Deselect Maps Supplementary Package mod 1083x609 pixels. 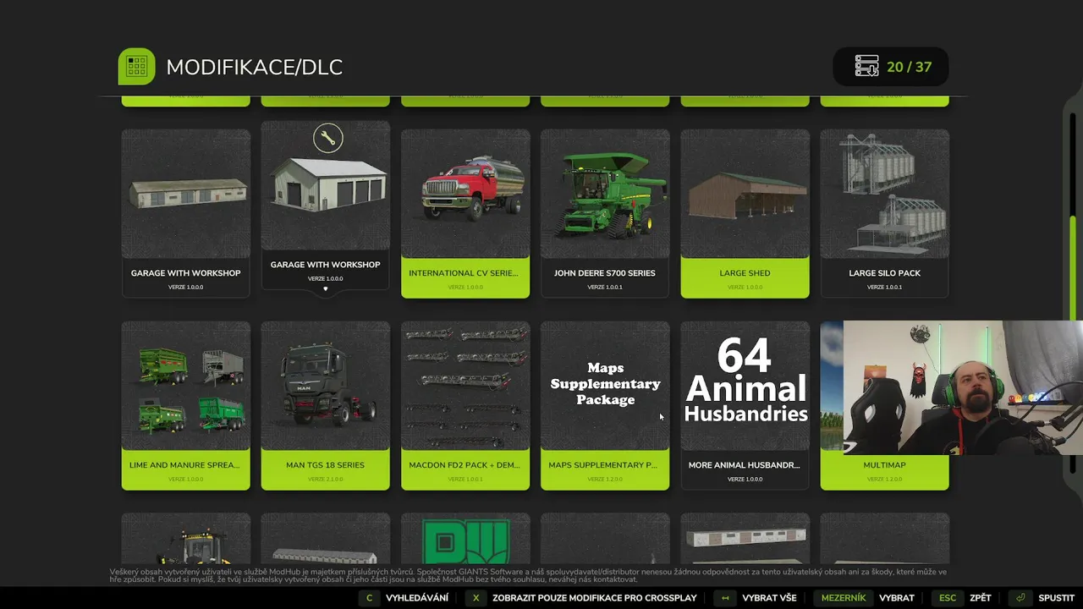click(605, 405)
